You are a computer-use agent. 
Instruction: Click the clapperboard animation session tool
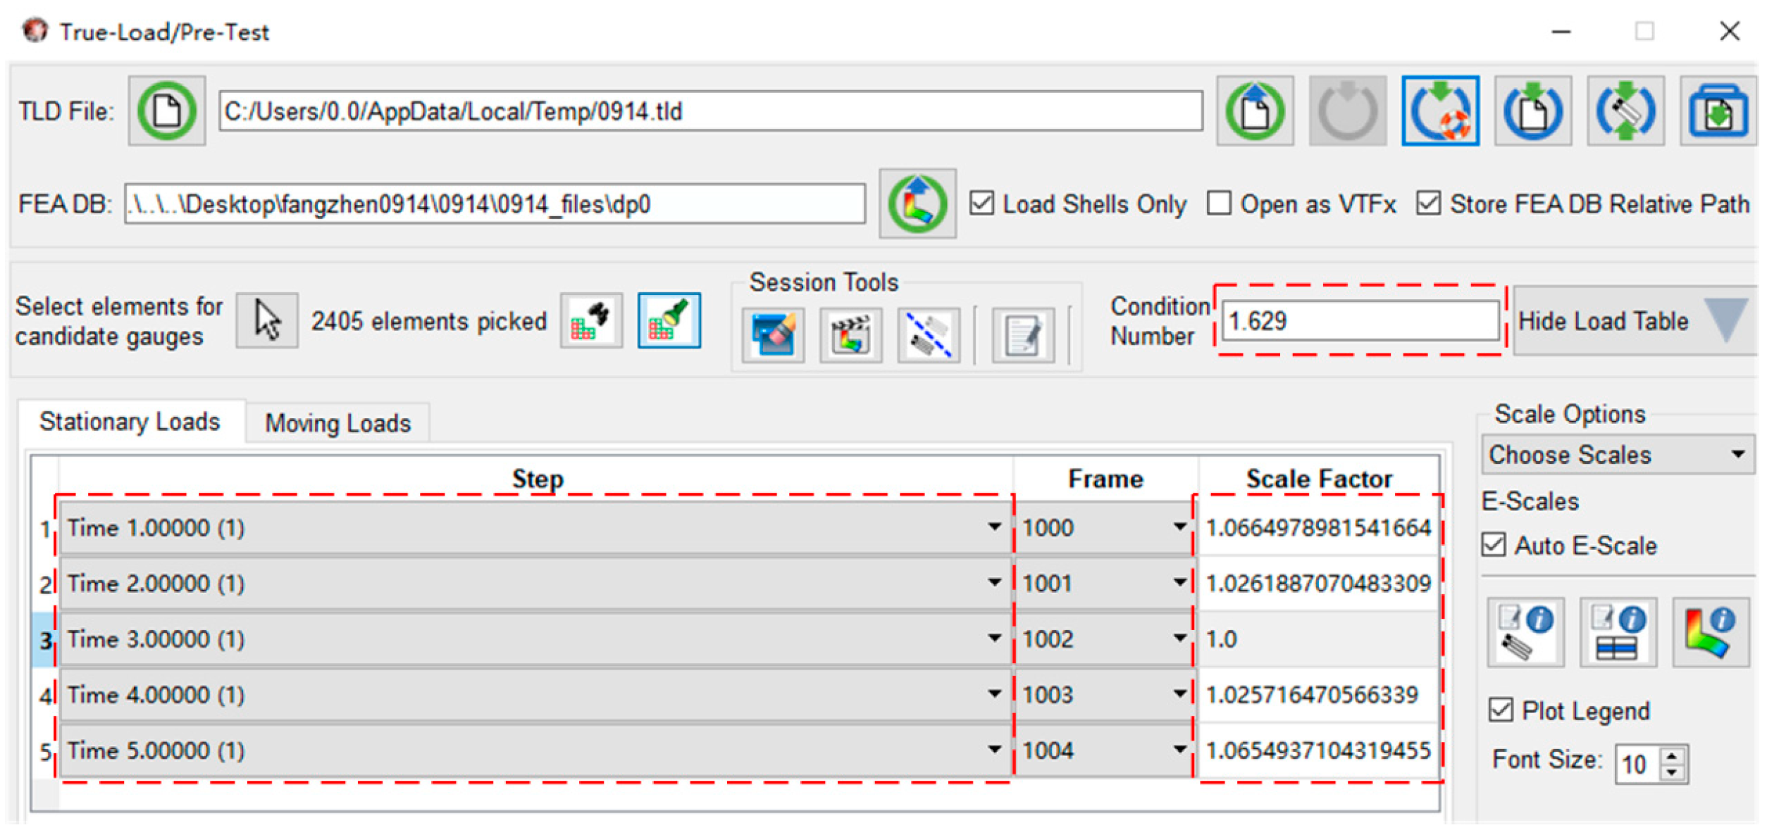[x=850, y=334]
